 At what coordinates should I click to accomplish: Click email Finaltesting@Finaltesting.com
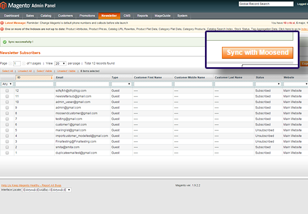coord(76,142)
